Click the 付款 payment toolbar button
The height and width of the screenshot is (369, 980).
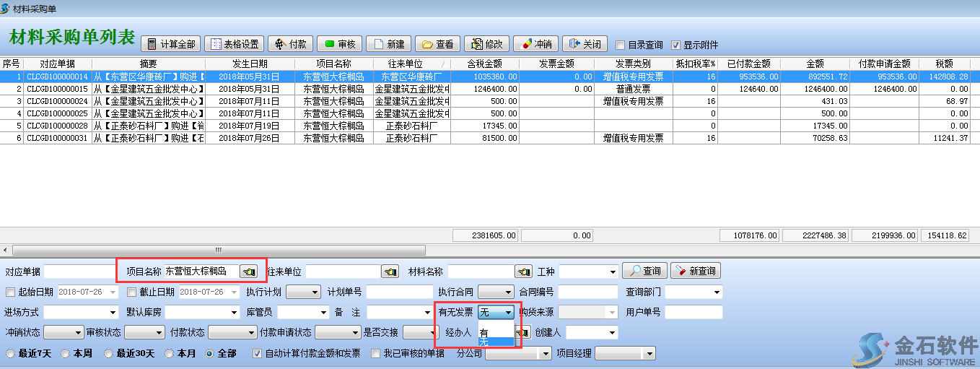coord(290,44)
